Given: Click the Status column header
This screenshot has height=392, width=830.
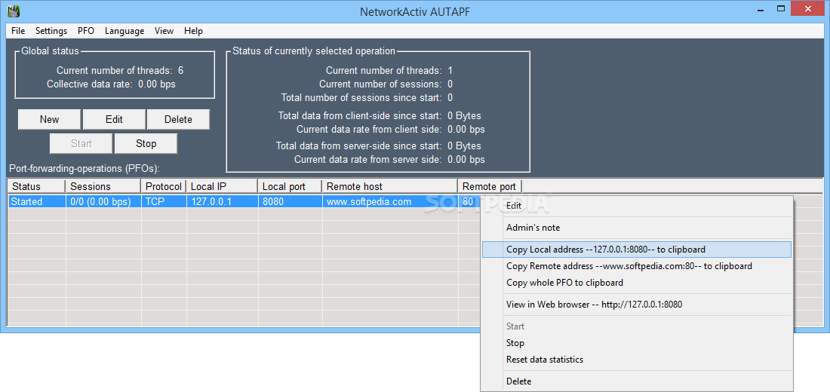Looking at the screenshot, I should pos(36,186).
